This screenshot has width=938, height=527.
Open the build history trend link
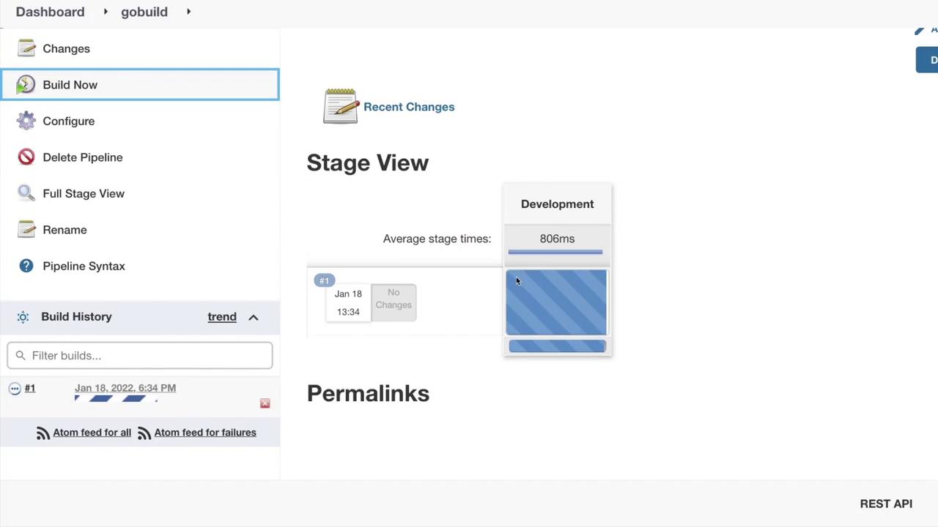[x=221, y=317]
